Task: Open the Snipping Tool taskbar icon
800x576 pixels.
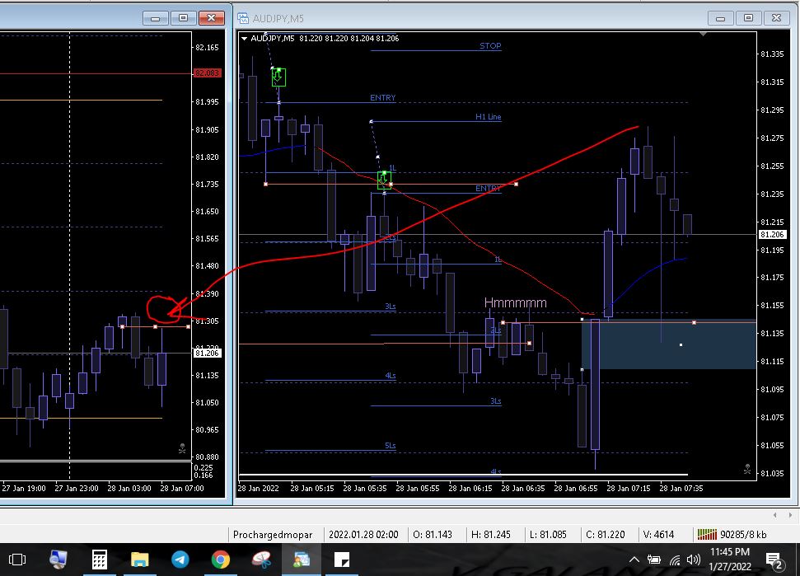Action: tap(261, 560)
